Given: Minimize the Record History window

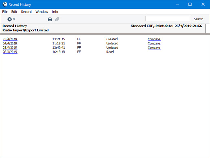Looking at the screenshot, I should click(x=177, y=4).
